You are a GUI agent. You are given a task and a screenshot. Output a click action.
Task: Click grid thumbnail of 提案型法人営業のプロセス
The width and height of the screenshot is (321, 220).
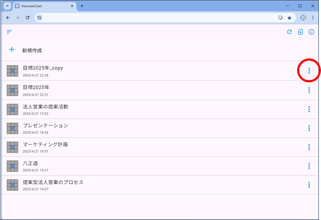click(12, 185)
